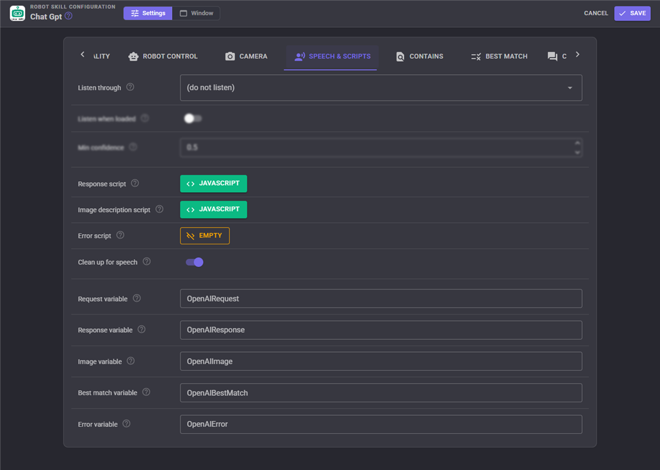Show help for Request variable

point(137,298)
